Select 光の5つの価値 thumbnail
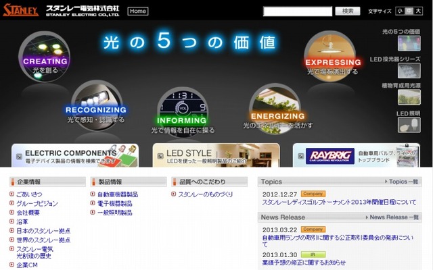This screenshot has width=433, height=270. click(x=409, y=43)
